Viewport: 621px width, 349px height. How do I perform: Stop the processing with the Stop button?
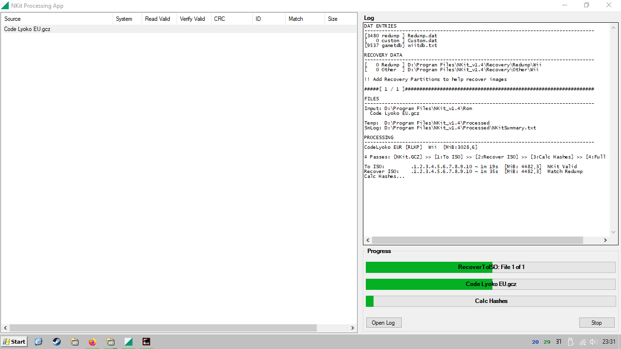(597, 323)
